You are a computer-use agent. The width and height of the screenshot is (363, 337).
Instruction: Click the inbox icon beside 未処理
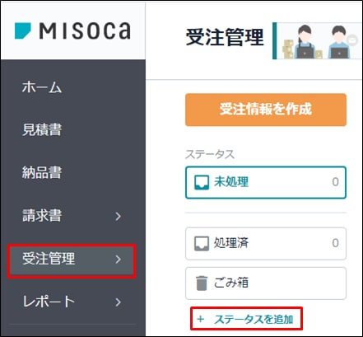pos(202,183)
